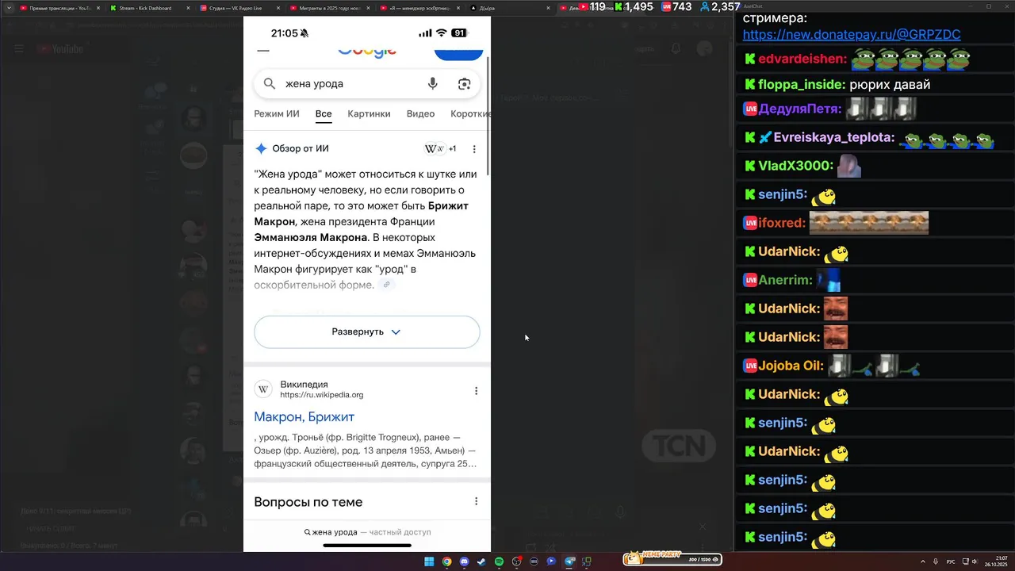This screenshot has height=571, width=1015.
Task: Open three-dot menu next to Вопросы по теме
Action: click(x=476, y=501)
